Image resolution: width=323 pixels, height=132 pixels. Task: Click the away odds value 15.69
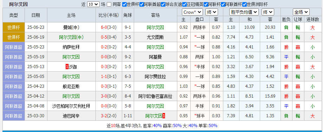pyautogui.click(x=270, y=96)
